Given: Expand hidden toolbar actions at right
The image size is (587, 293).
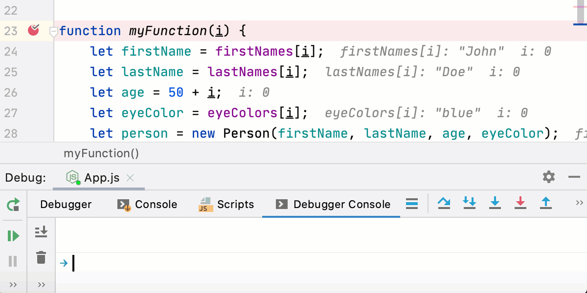Looking at the screenshot, I should [580, 203].
